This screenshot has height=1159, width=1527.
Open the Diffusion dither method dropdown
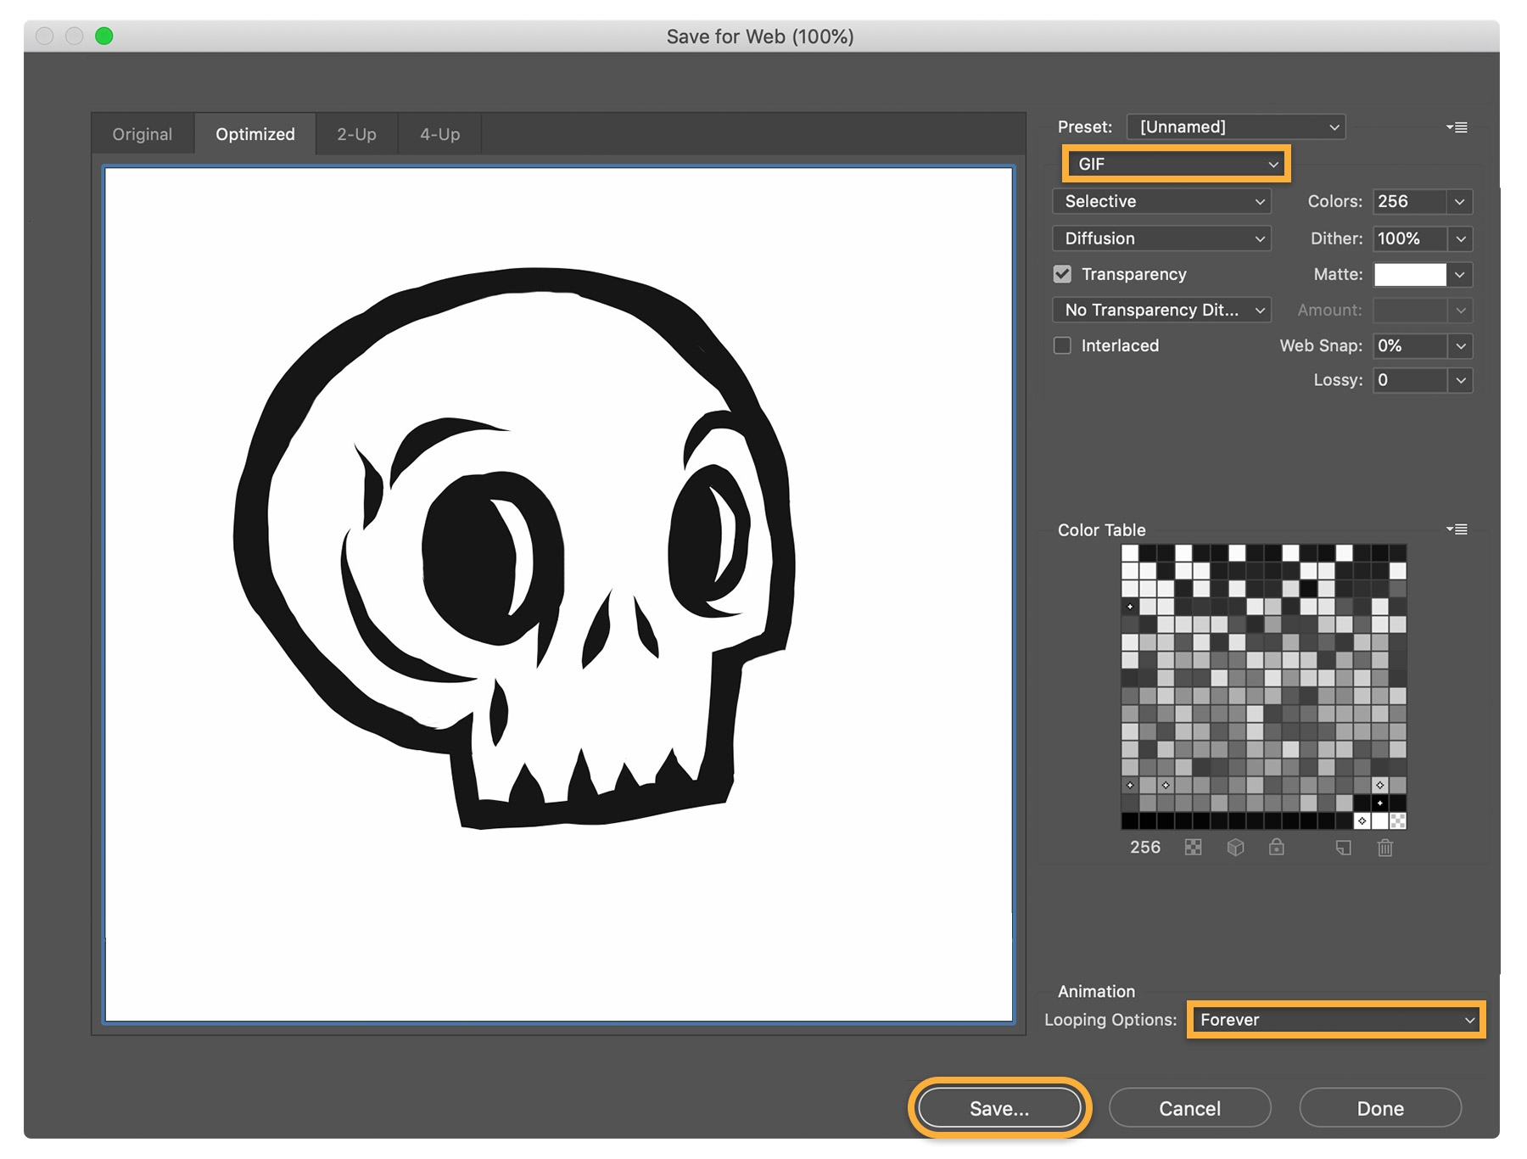pos(1162,238)
